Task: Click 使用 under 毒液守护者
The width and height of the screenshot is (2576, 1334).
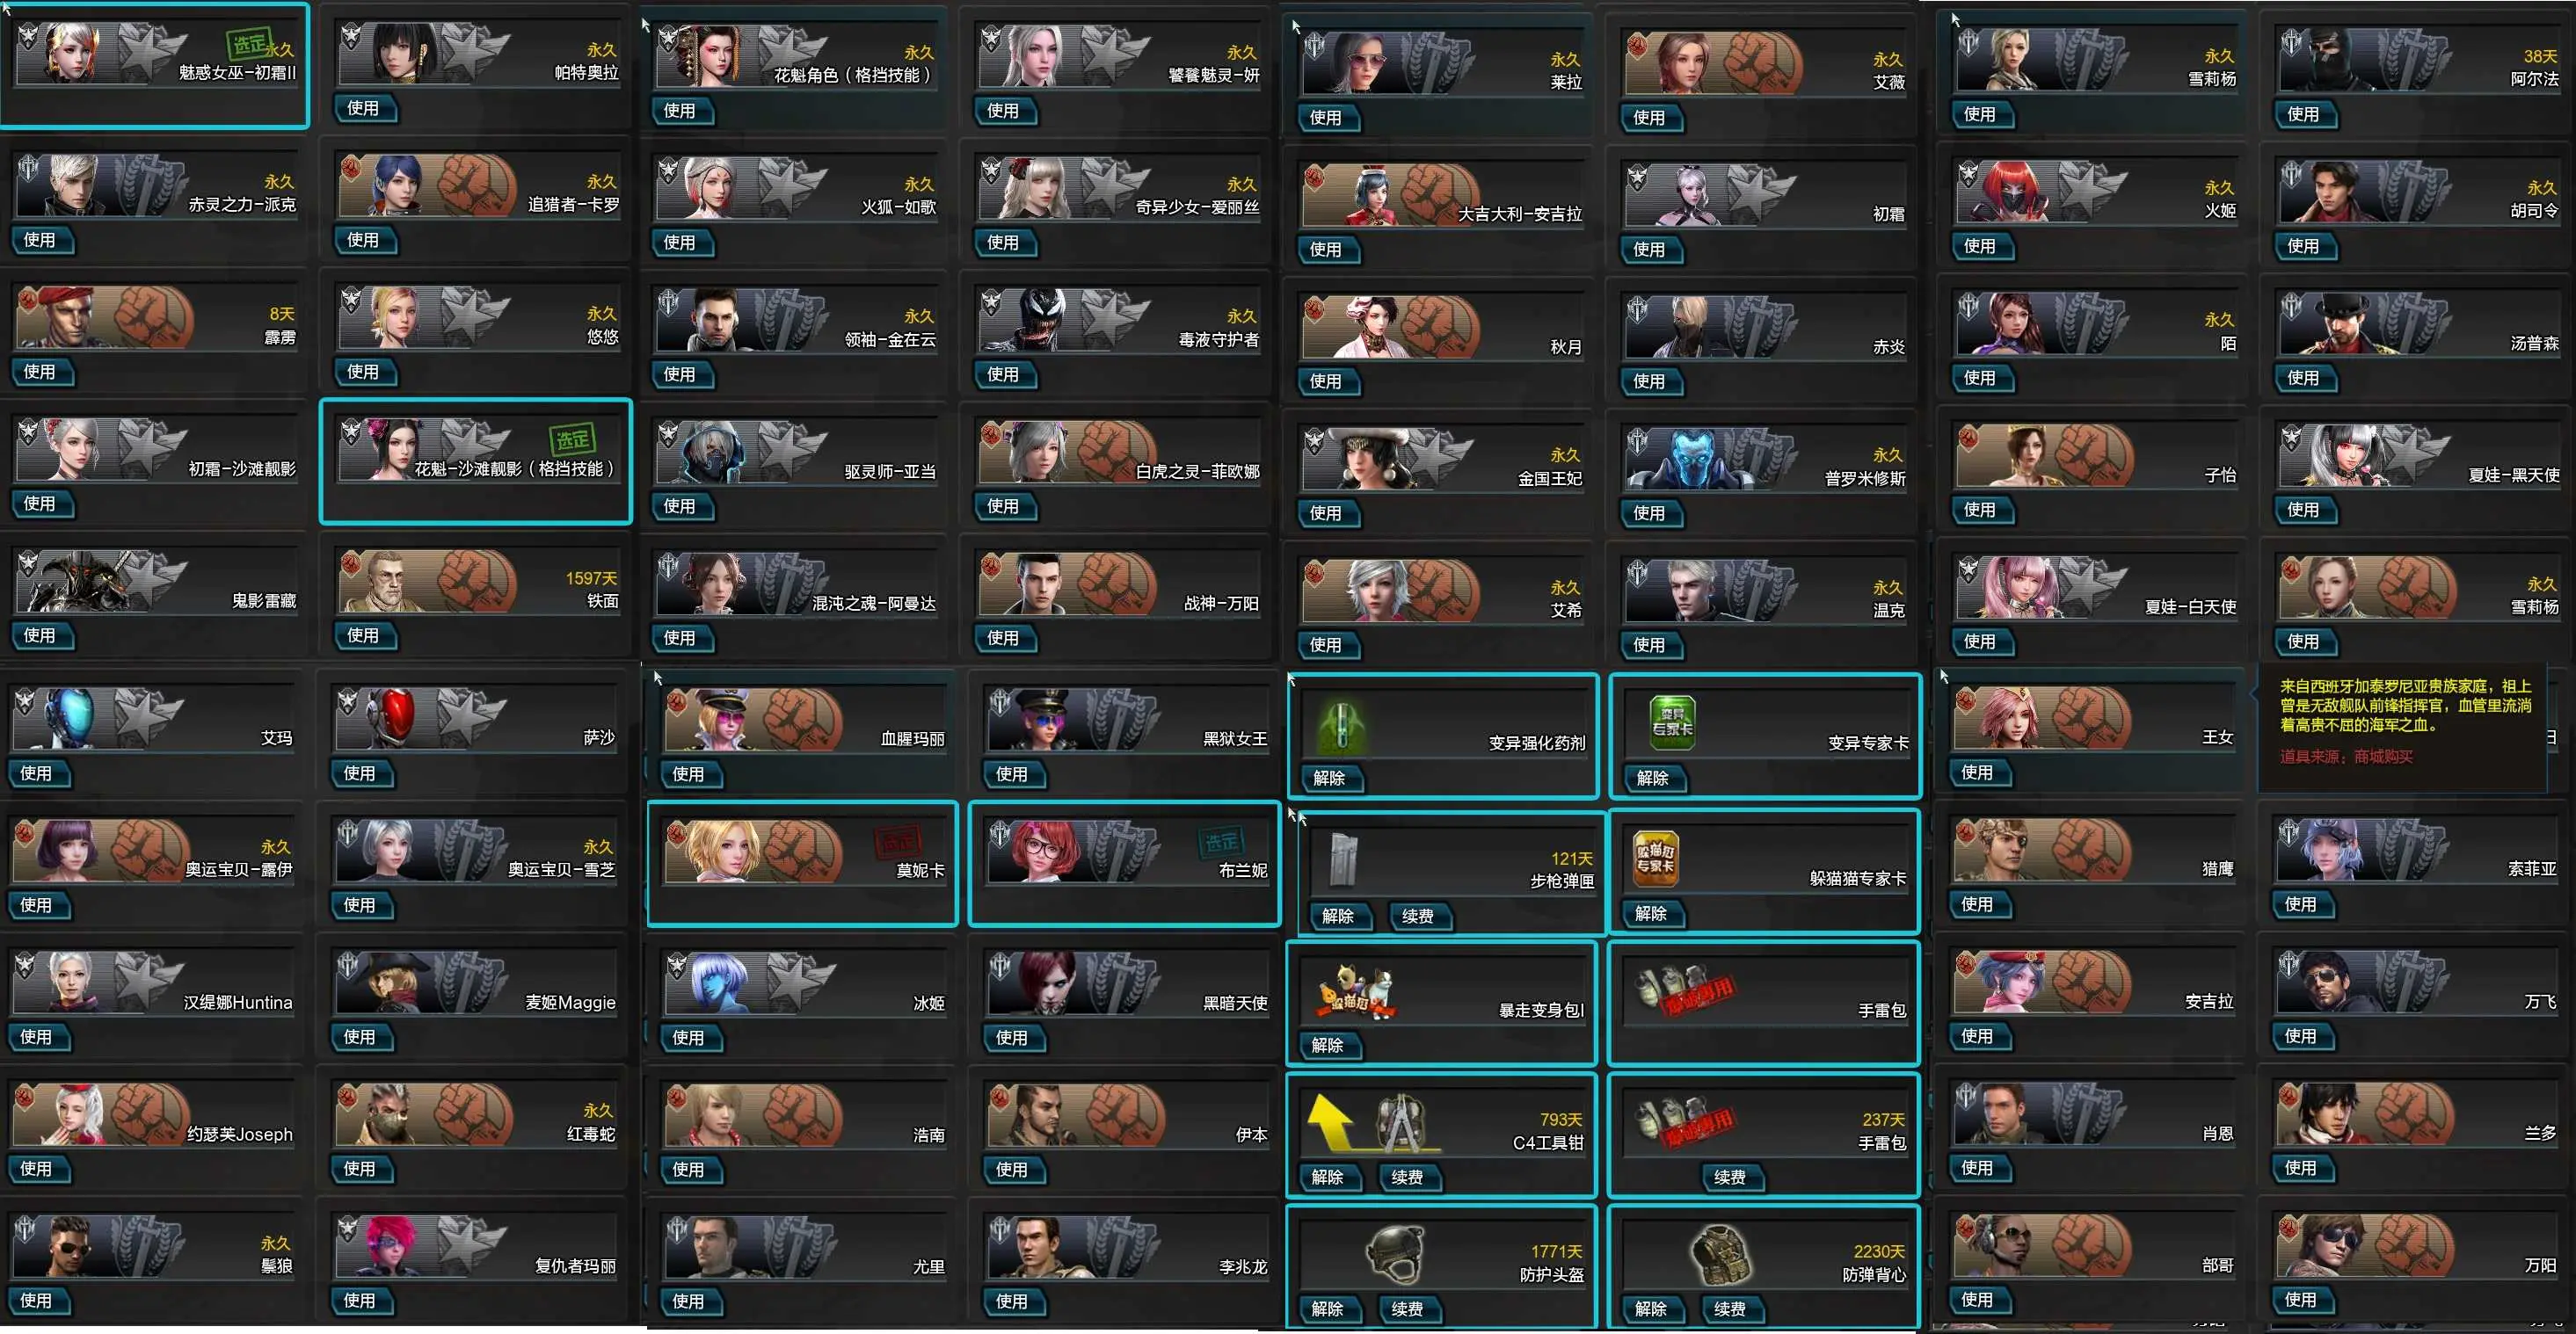Action: (1002, 373)
